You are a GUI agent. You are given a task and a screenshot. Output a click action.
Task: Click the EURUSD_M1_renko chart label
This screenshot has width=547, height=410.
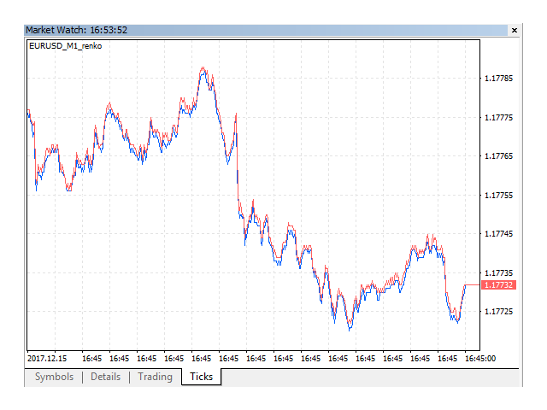(x=65, y=46)
